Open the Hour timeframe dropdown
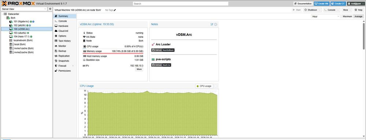 click(x=338, y=16)
